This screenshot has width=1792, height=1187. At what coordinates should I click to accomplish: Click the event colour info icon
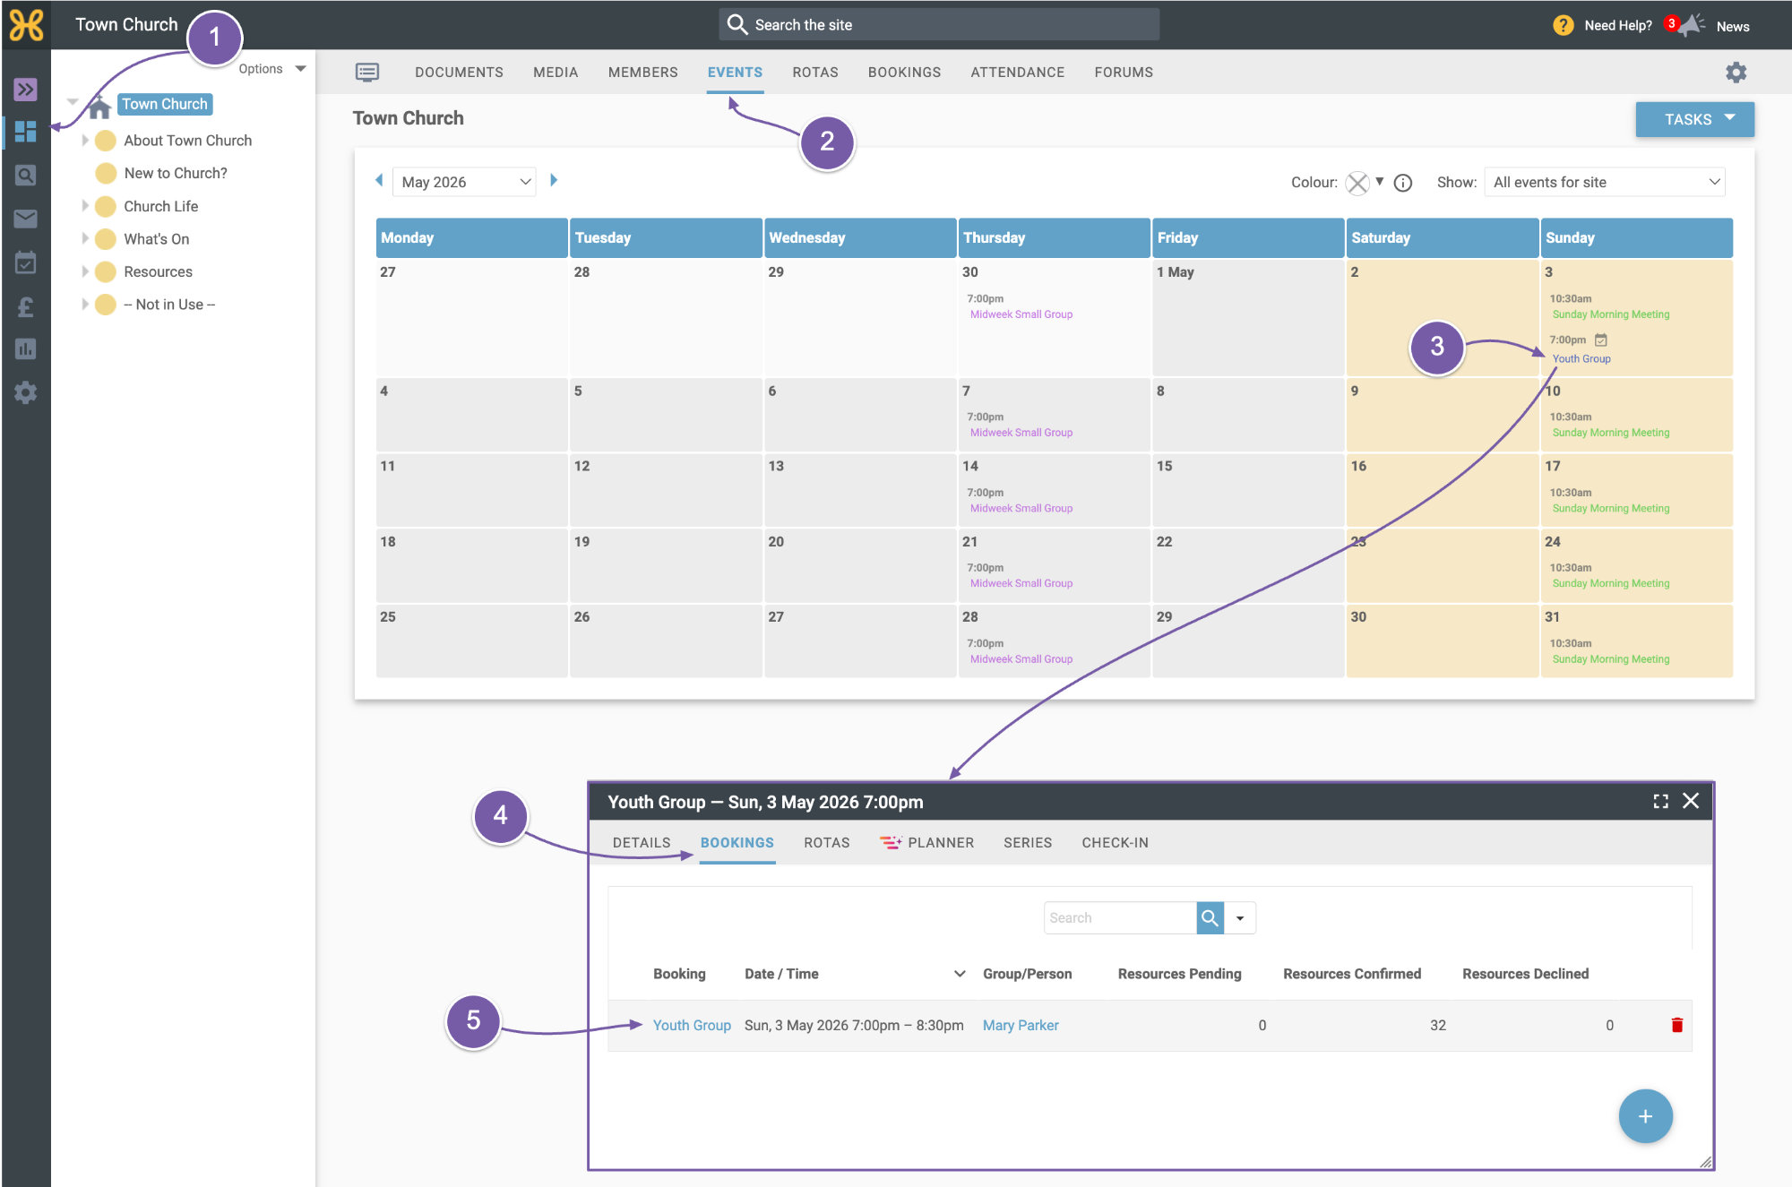pyautogui.click(x=1403, y=183)
